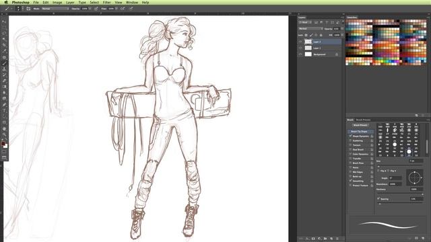Screen dimensions: 431x242
Task: Open the Transfer settings
Action: click(x=357, y=159)
